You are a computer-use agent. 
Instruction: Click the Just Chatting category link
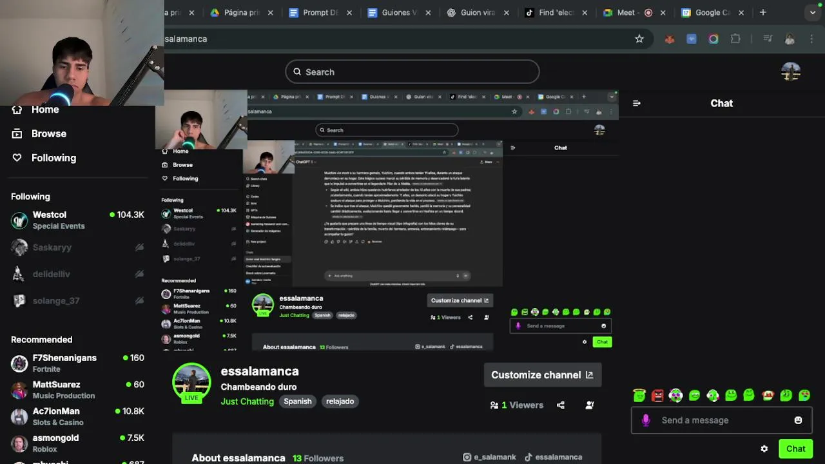click(247, 401)
